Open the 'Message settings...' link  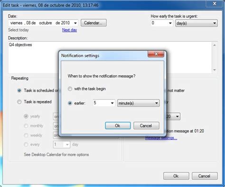(161, 138)
